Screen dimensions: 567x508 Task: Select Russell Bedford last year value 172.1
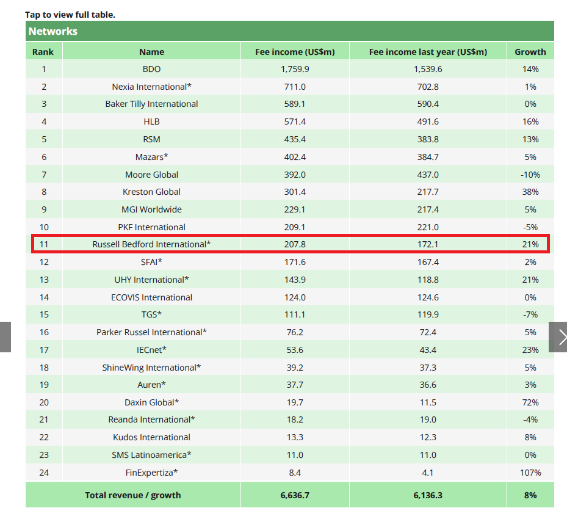tap(428, 244)
